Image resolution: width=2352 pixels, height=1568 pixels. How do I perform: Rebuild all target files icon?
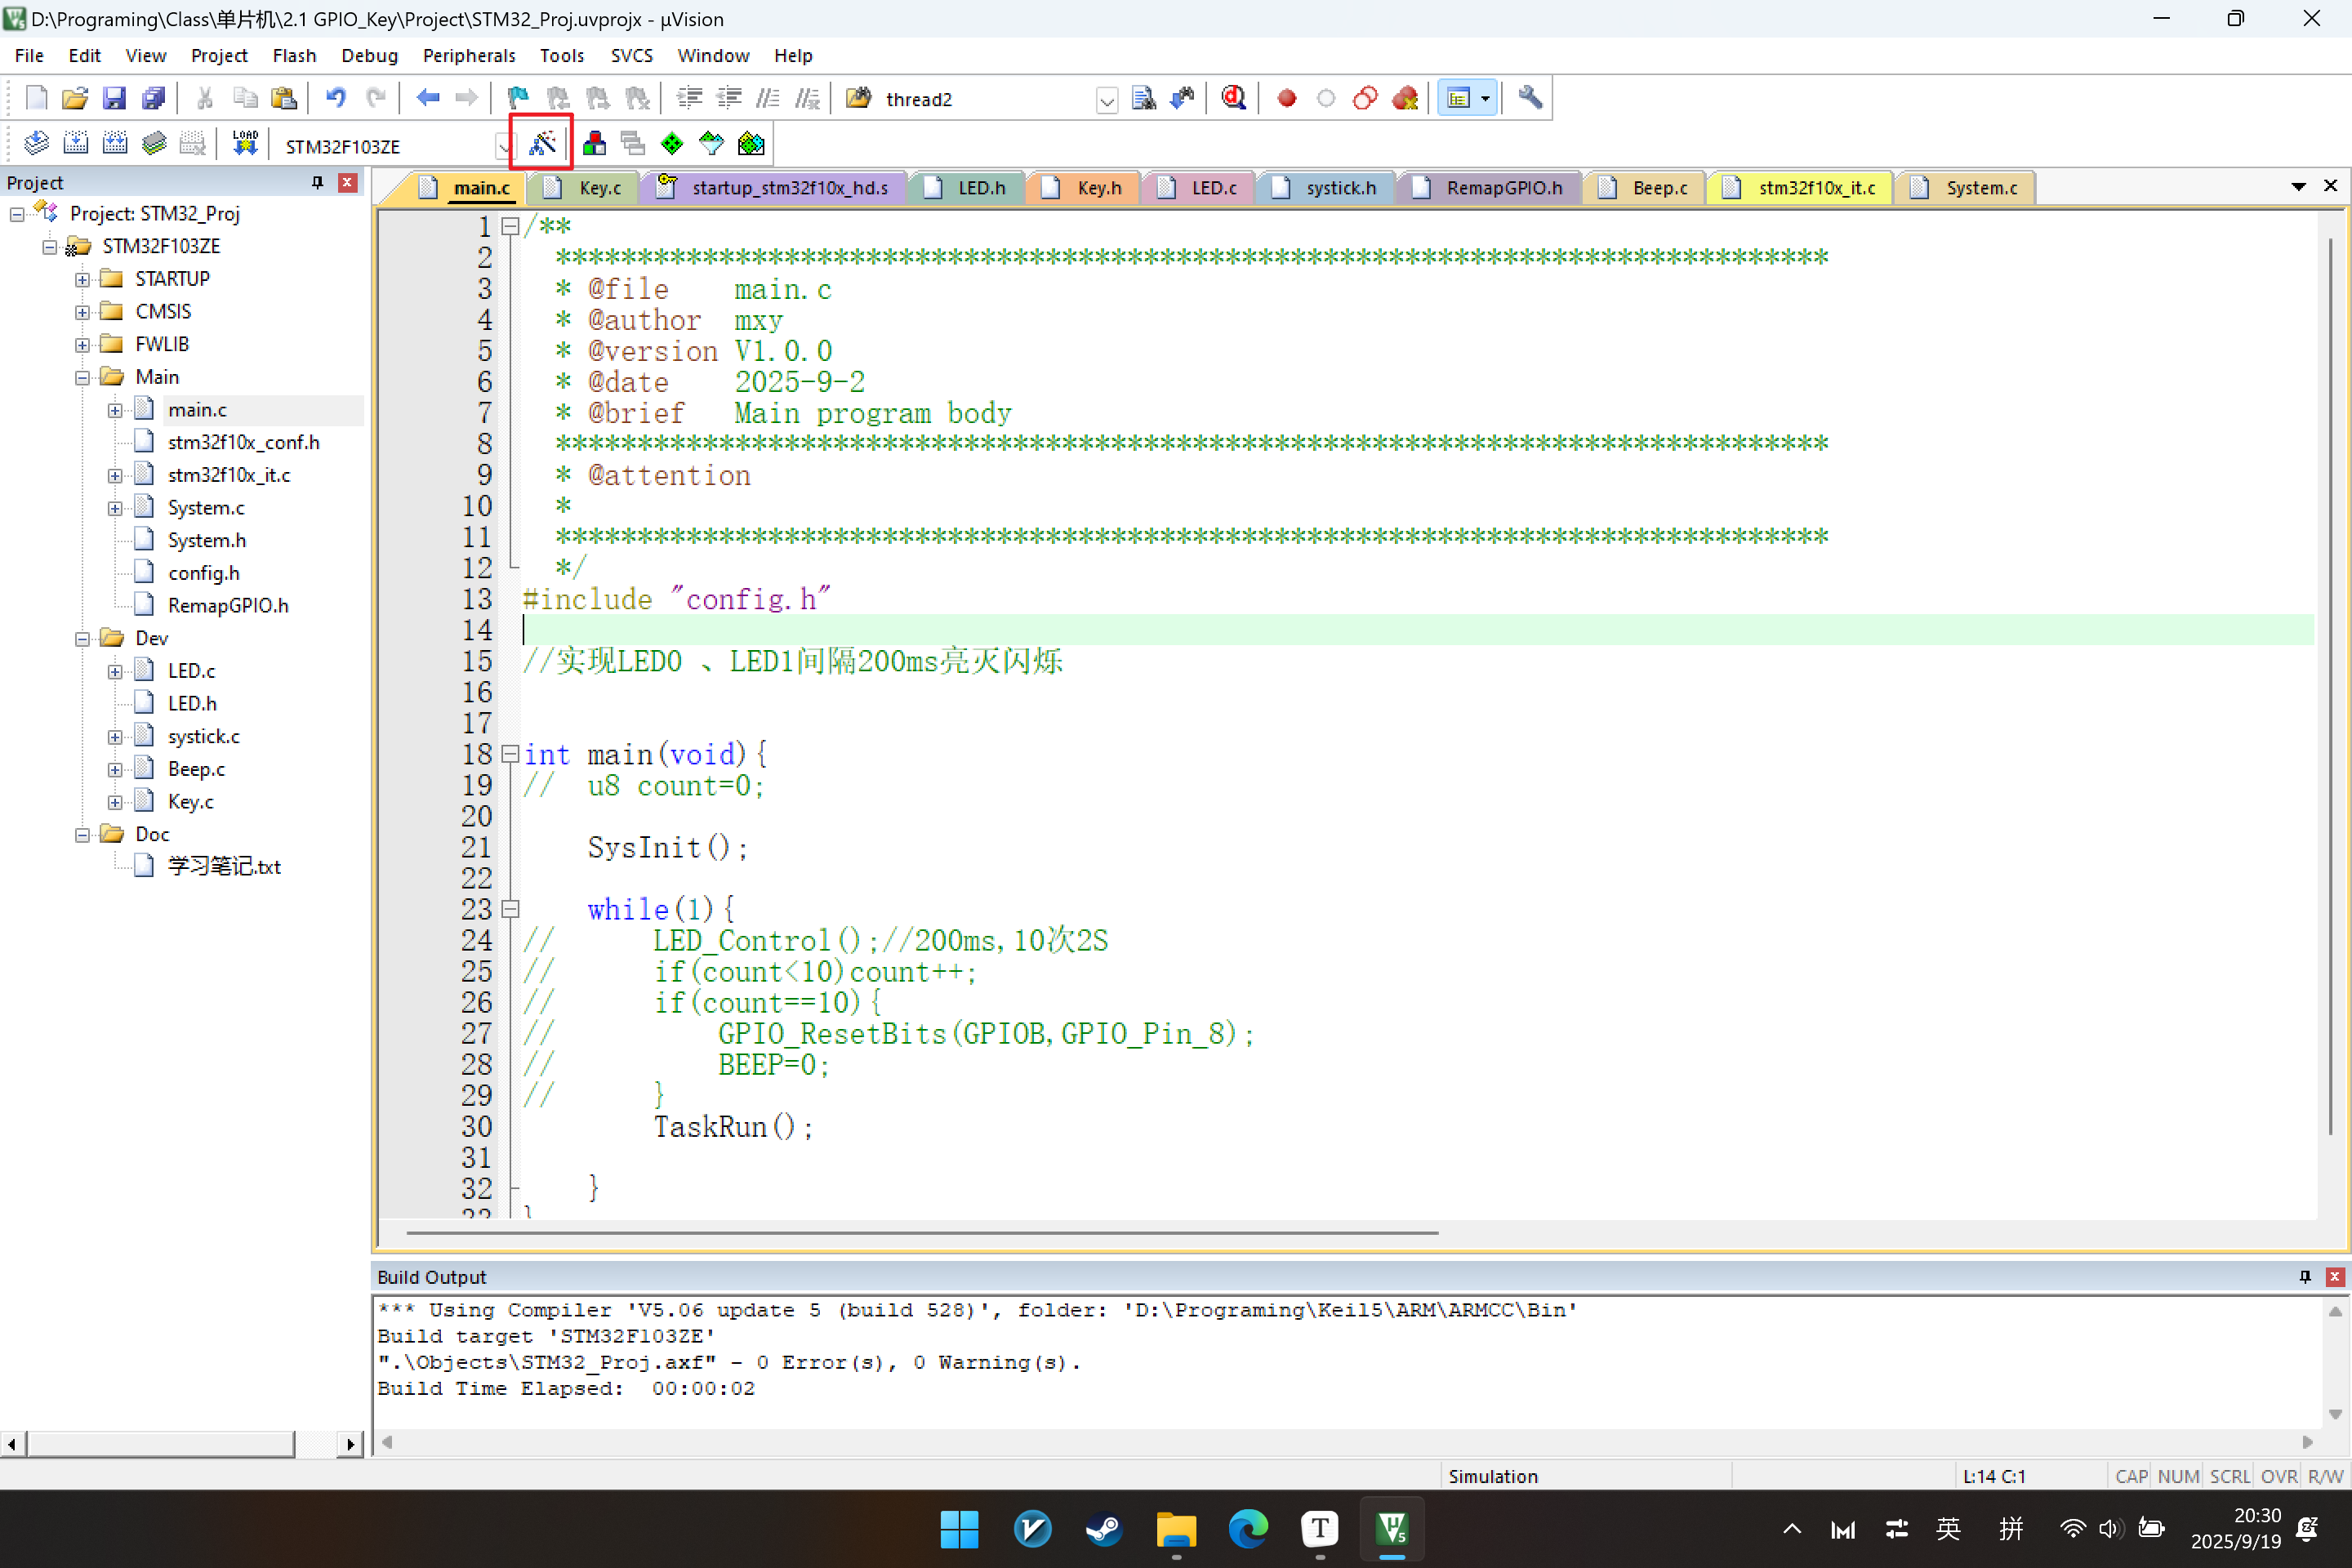click(x=114, y=144)
